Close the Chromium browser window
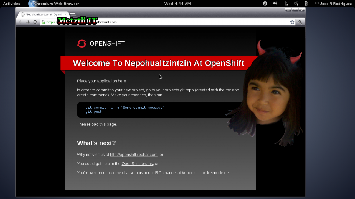 point(302,10)
